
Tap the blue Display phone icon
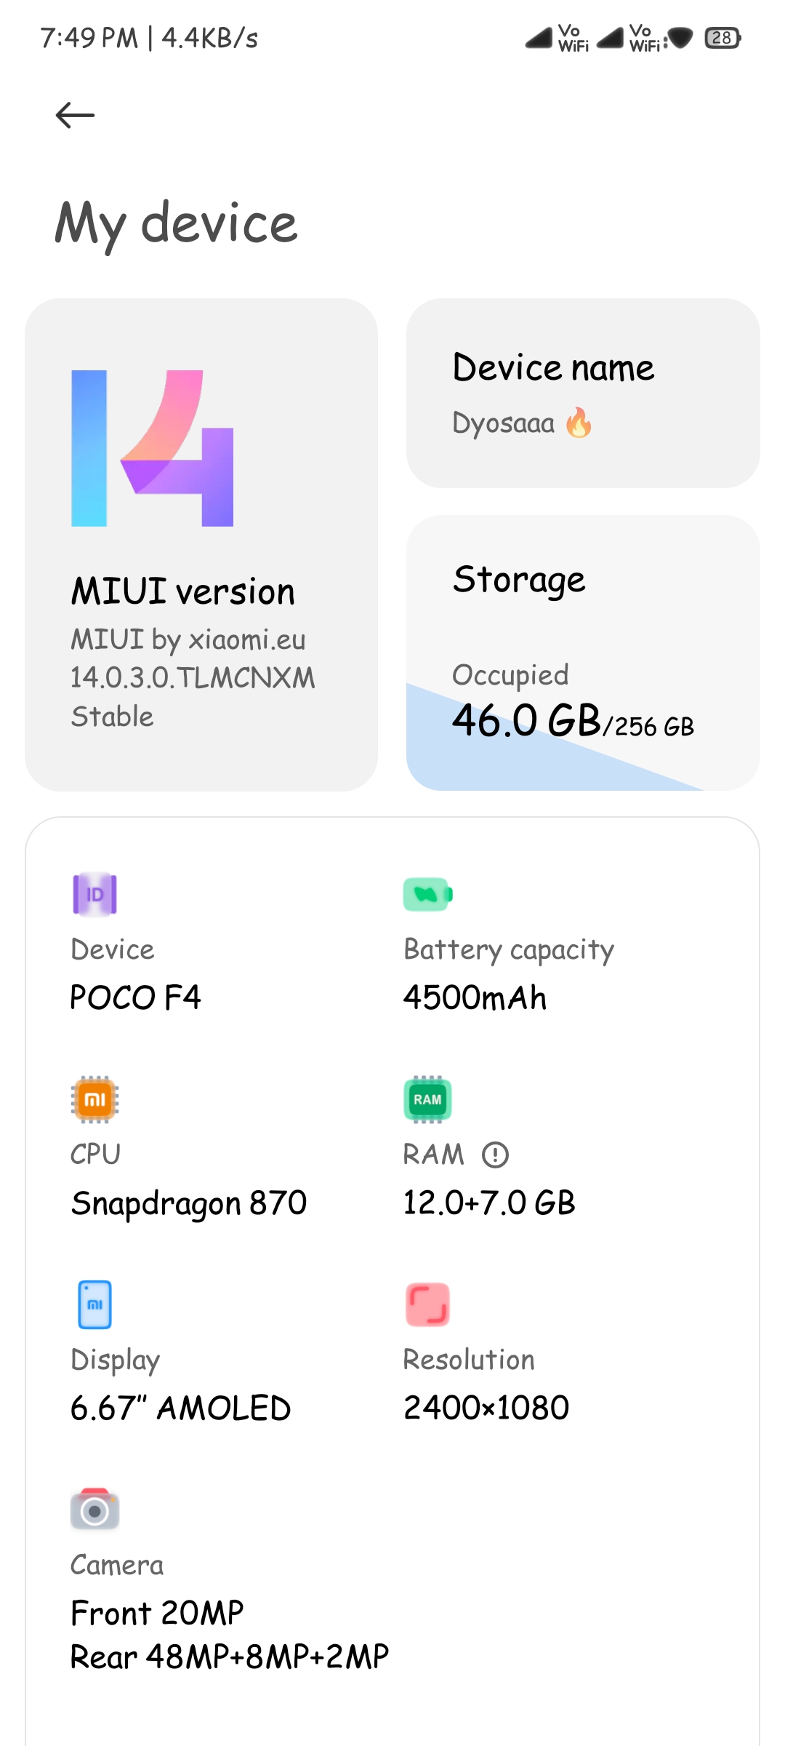(x=94, y=1304)
